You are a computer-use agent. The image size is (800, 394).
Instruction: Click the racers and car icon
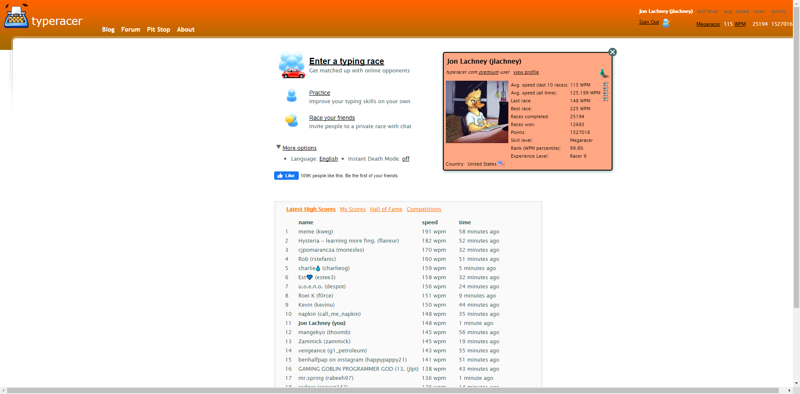coord(292,65)
